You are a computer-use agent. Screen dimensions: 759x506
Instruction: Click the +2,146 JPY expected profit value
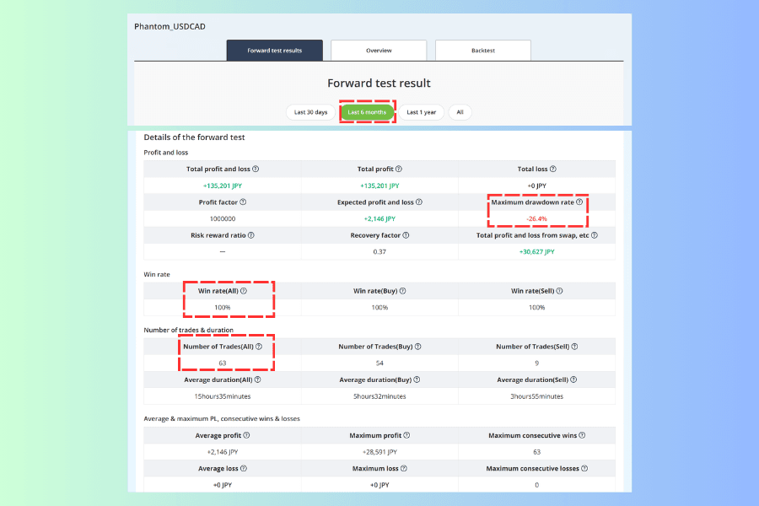pos(379,219)
